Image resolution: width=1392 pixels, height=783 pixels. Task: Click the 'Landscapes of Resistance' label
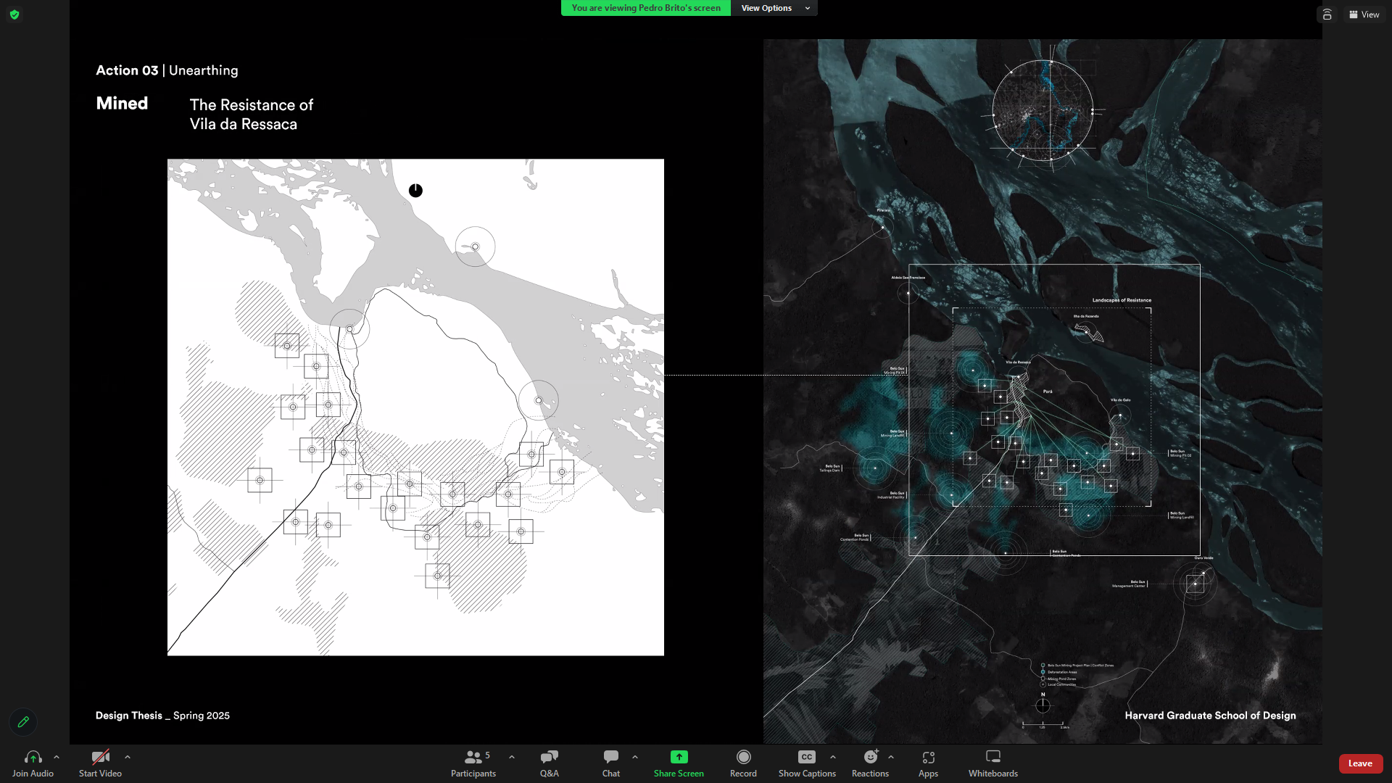point(1122,300)
